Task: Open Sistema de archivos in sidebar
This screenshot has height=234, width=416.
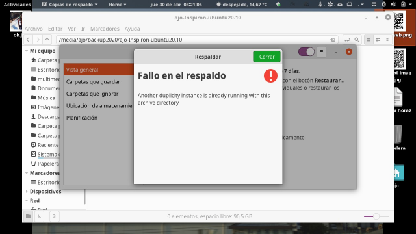Action: click(x=45, y=155)
